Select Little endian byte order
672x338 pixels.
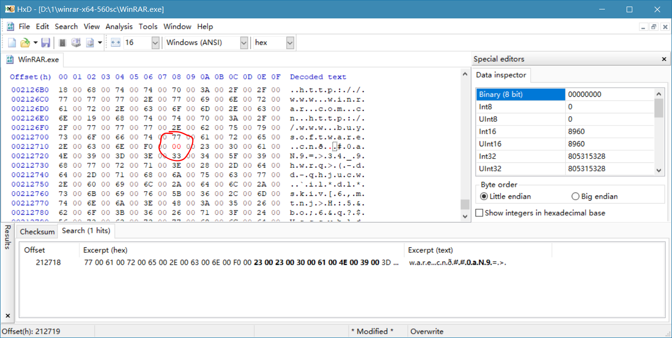click(x=506, y=196)
